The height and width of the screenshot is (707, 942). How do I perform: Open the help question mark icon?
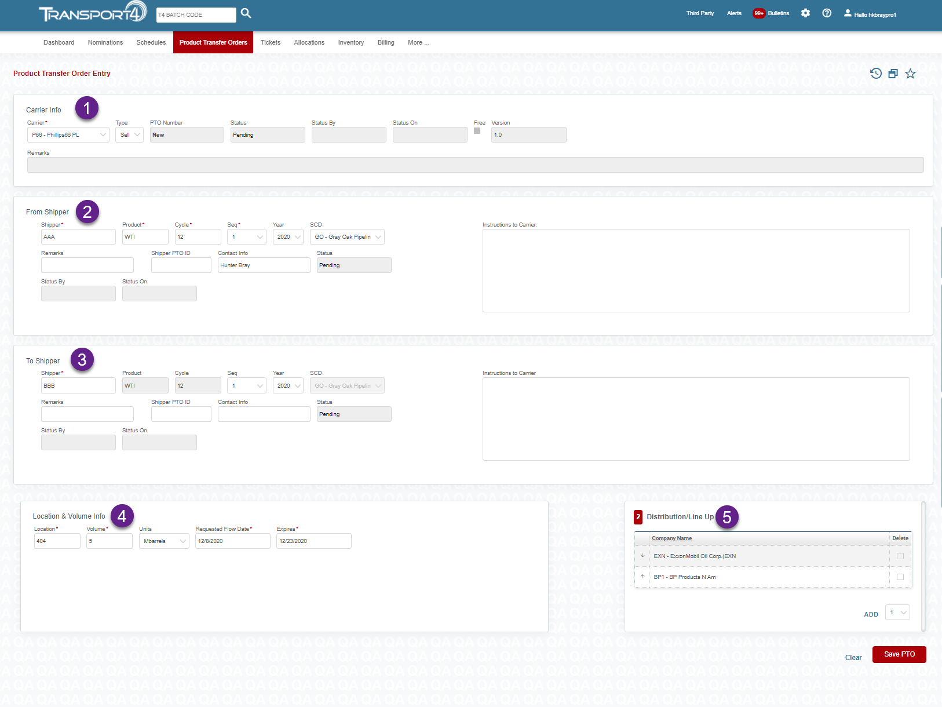(x=827, y=13)
